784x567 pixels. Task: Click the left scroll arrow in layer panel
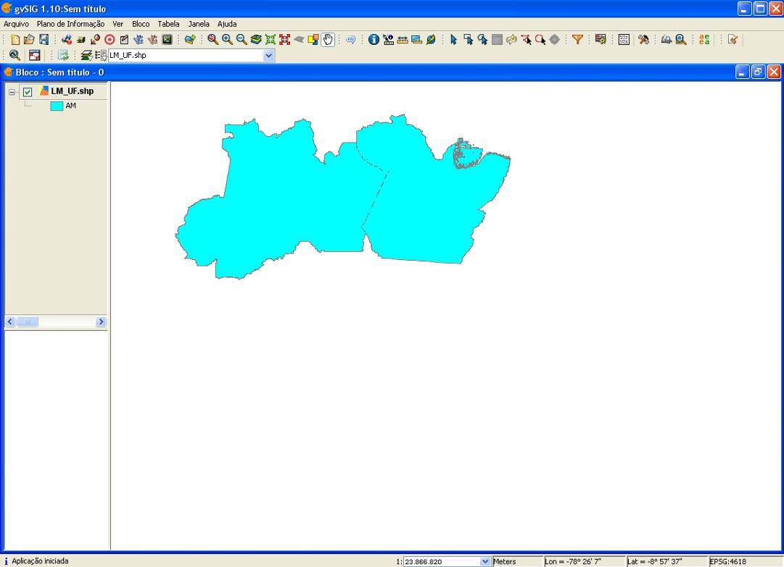(10, 322)
